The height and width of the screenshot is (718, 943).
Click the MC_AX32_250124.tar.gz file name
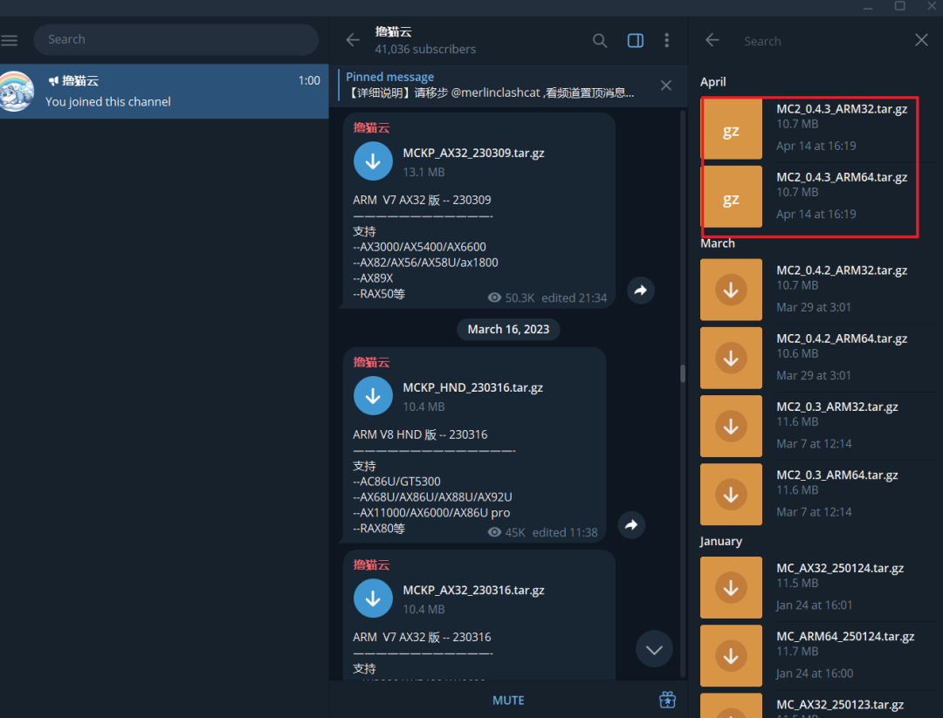tap(840, 568)
